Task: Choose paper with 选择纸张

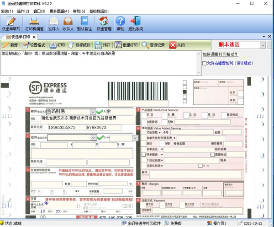Action: tap(79, 45)
